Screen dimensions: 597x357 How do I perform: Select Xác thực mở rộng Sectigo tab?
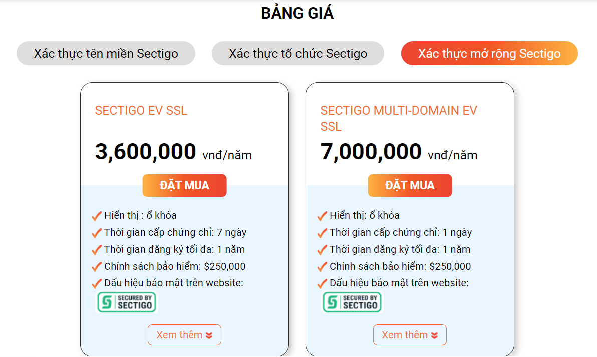pyautogui.click(x=489, y=53)
